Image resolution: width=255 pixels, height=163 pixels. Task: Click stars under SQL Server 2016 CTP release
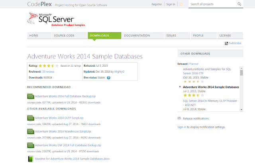[x=194, y=82]
